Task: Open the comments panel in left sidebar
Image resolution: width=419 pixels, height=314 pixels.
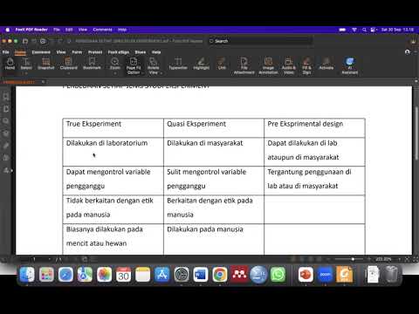Action: click(6, 121)
